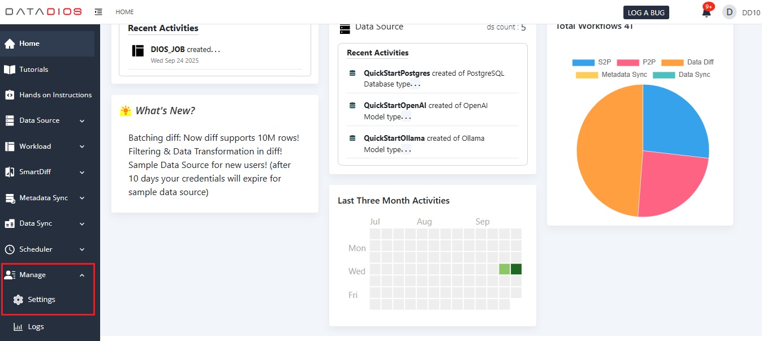
Task: Expand the Data Source dropdown
Action: [x=81, y=120]
